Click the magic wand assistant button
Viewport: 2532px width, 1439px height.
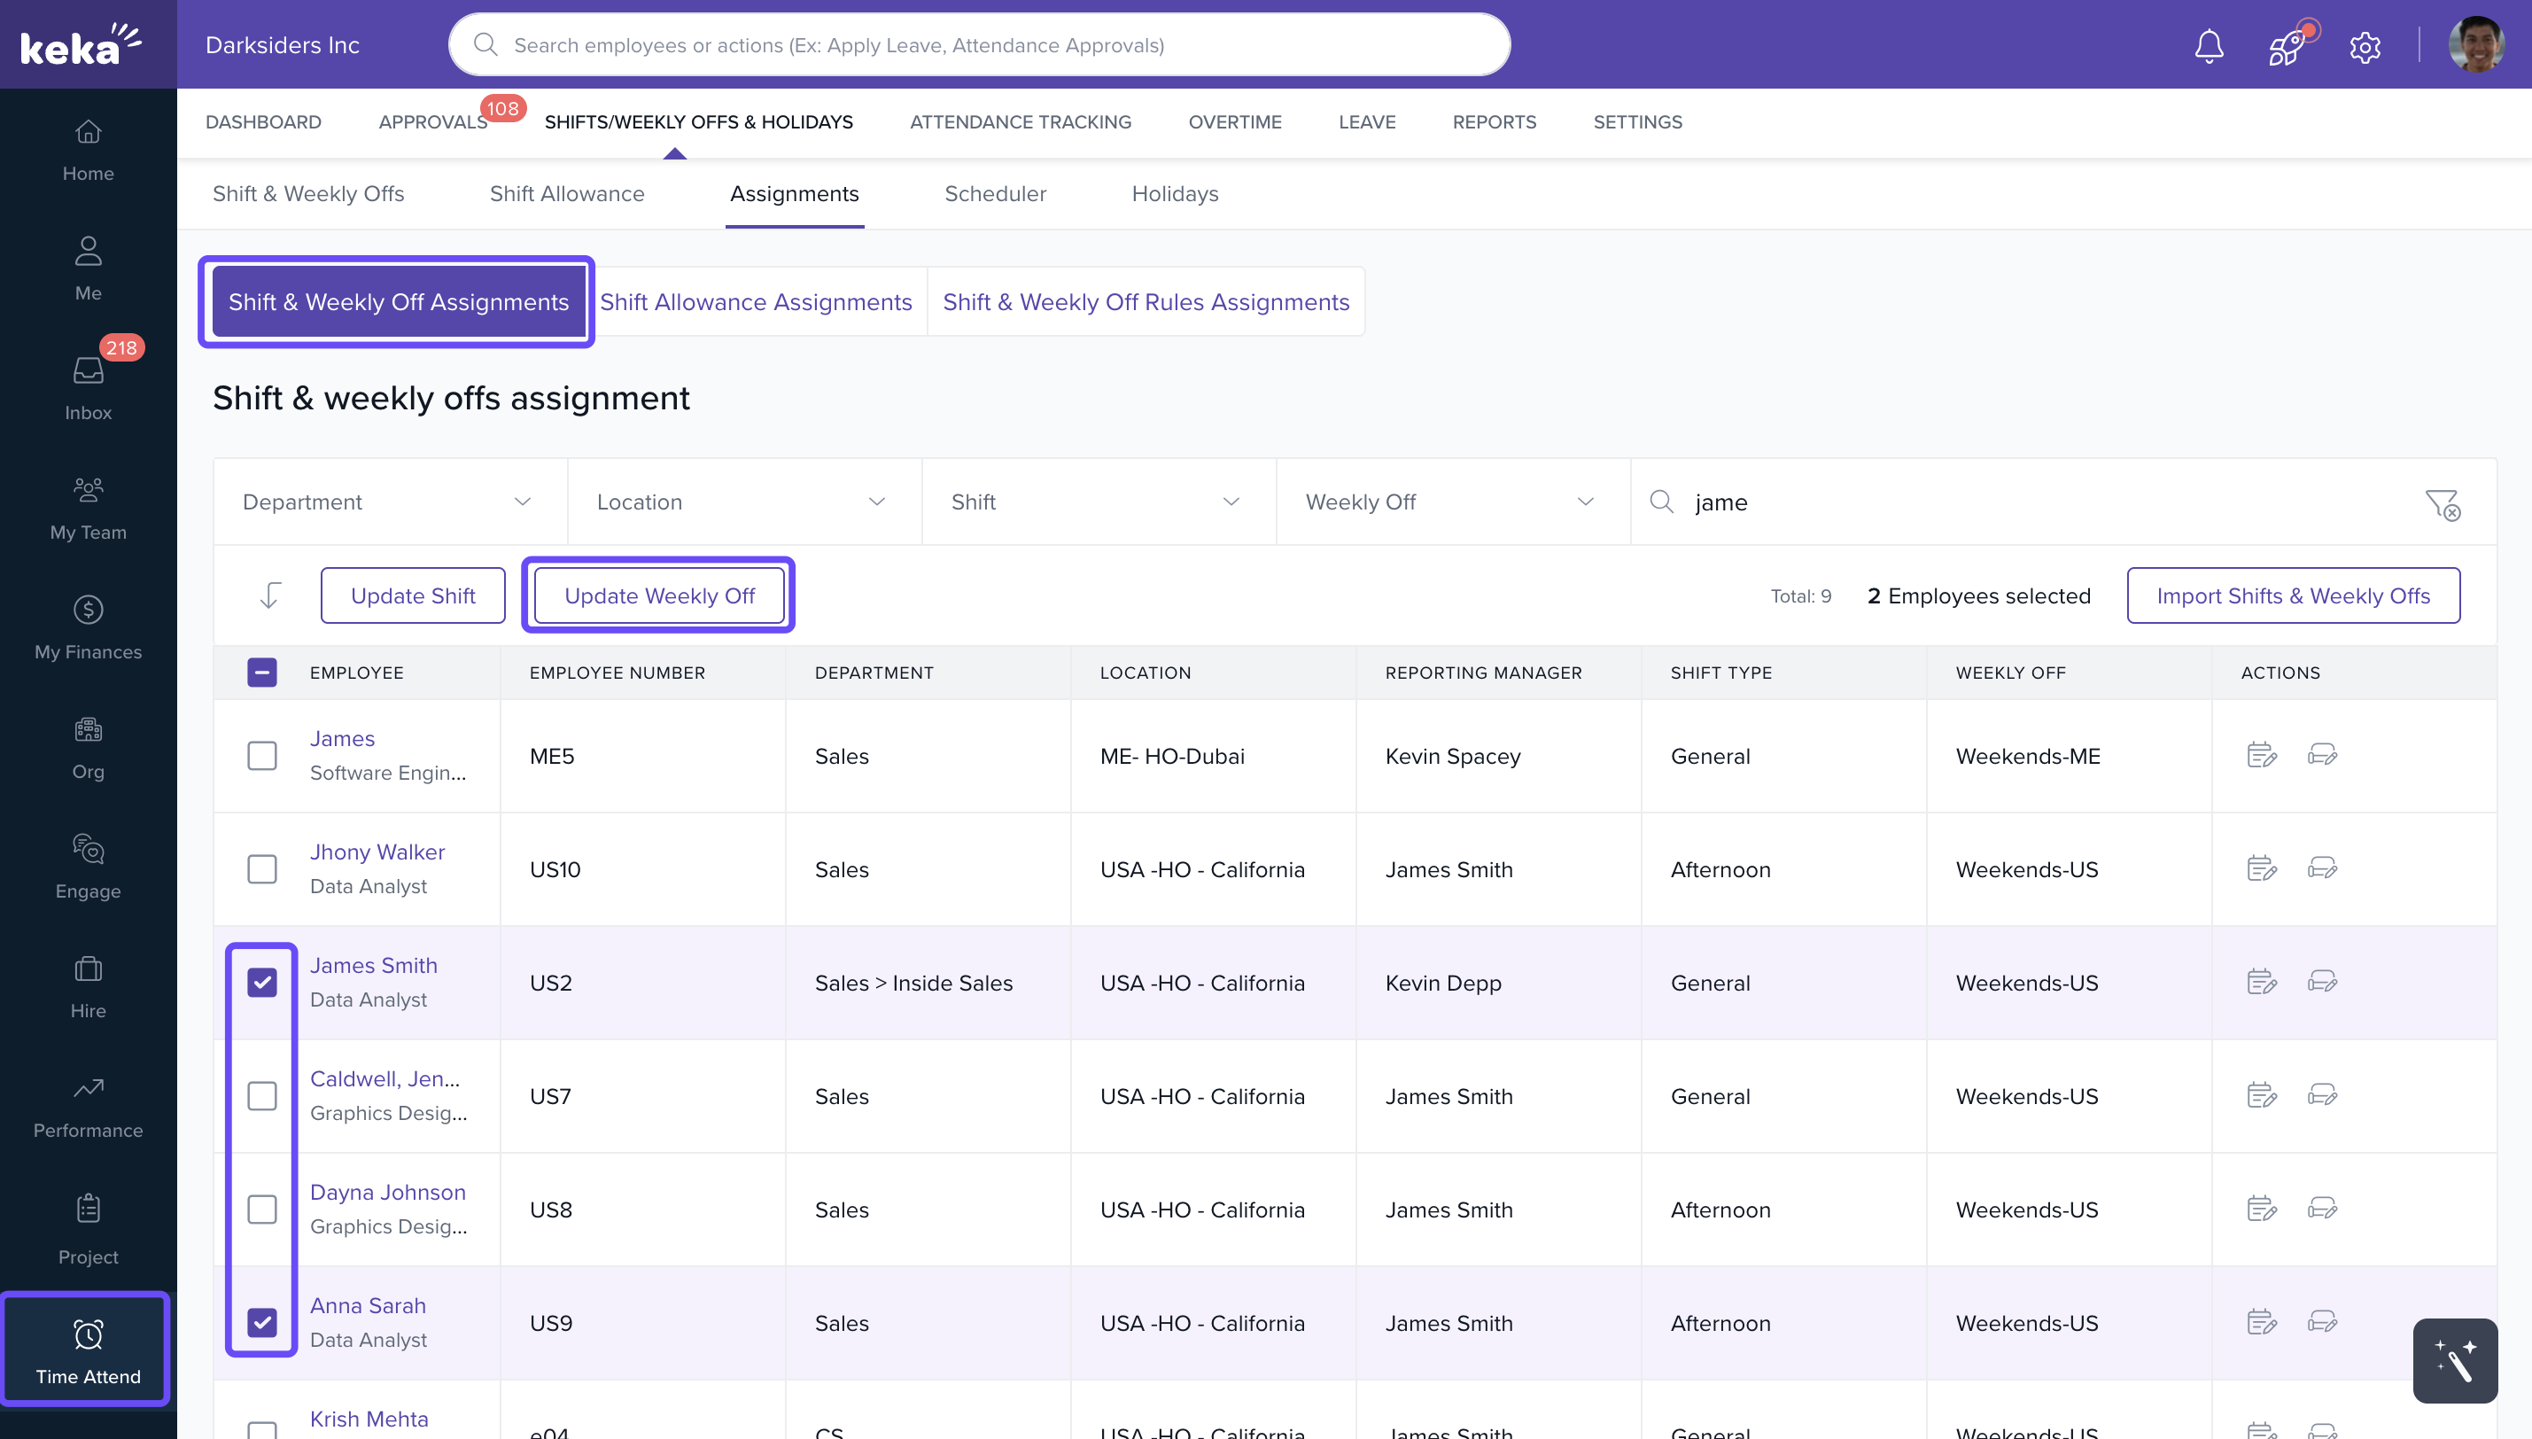click(x=2454, y=1360)
